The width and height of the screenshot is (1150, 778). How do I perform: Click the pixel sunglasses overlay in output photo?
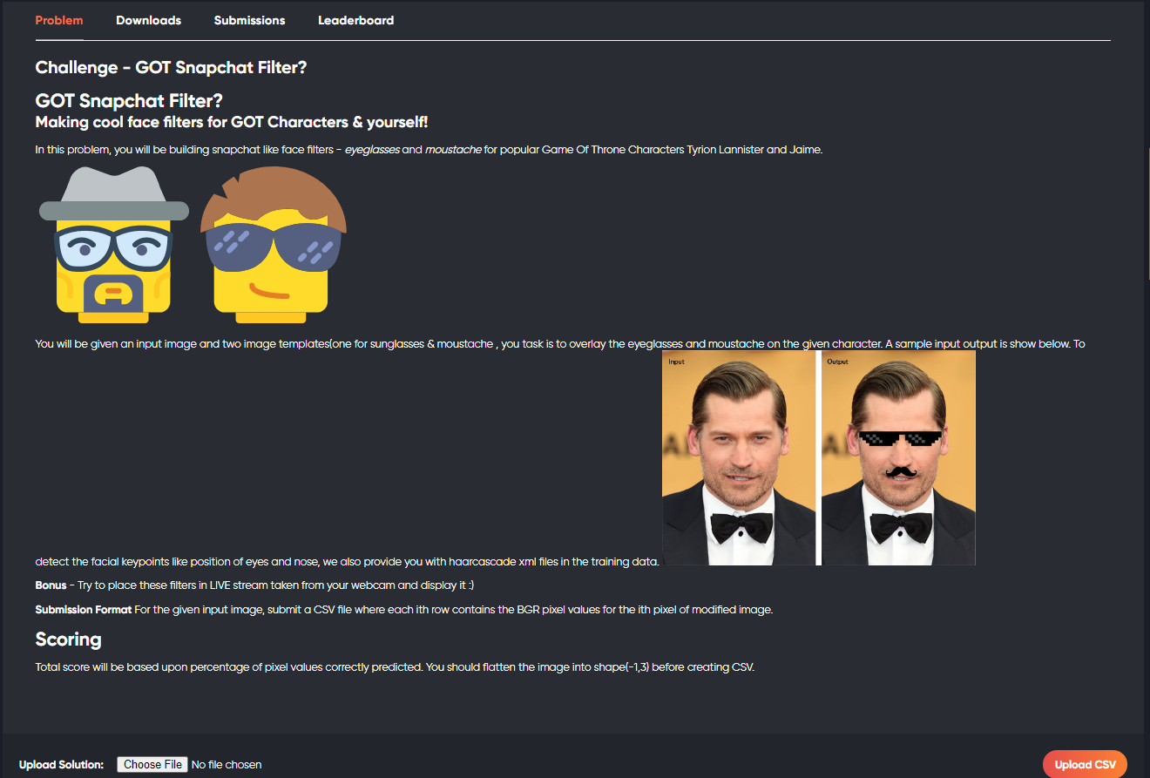[900, 439]
